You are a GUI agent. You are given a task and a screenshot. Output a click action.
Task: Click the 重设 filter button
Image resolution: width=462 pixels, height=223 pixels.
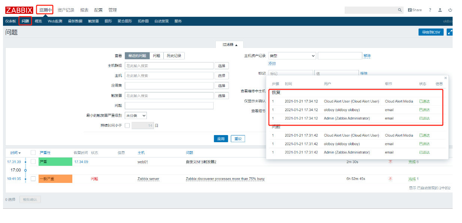coord(238,139)
